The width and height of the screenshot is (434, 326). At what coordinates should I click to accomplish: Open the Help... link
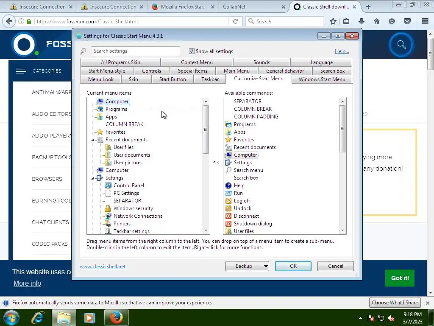pos(342,51)
